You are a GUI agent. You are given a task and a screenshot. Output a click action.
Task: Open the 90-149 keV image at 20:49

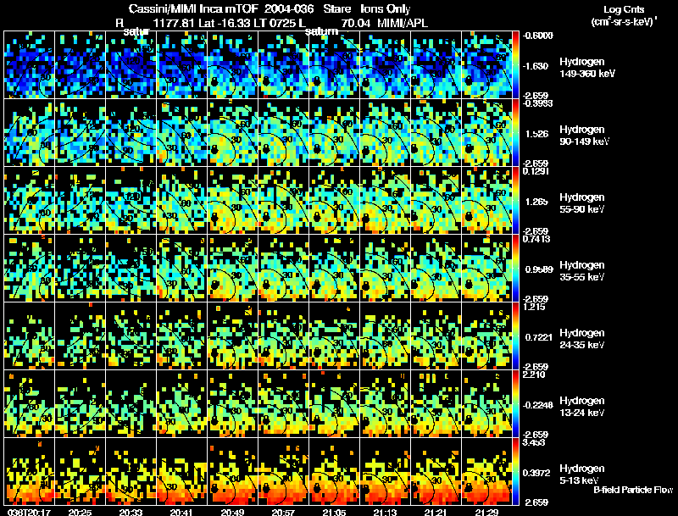tap(232, 133)
